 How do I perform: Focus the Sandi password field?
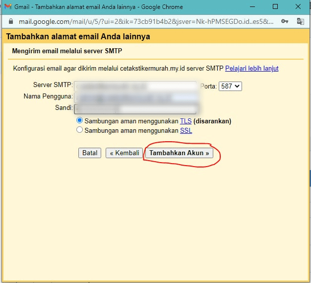[135, 109]
